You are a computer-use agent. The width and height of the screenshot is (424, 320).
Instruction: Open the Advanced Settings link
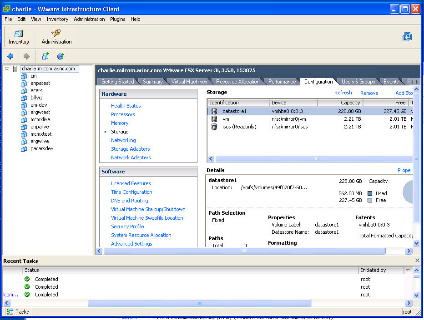pos(131,244)
